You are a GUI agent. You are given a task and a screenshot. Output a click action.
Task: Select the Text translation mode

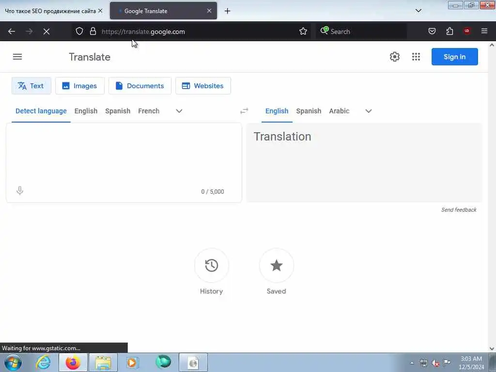coord(31,86)
